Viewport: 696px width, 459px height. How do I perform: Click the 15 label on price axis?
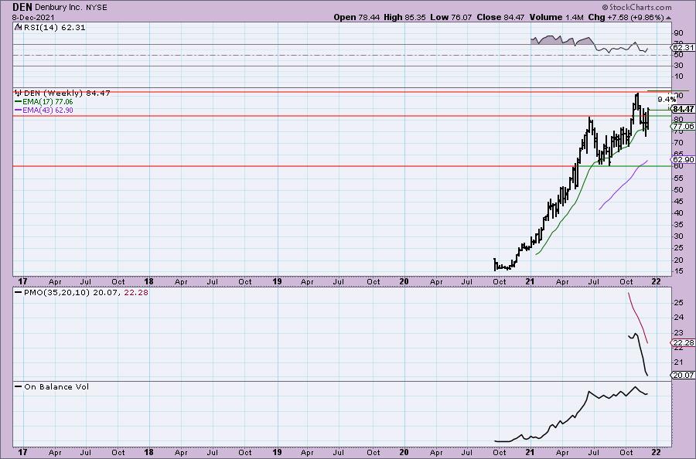678,271
